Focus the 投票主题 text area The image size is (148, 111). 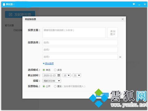[74, 33]
